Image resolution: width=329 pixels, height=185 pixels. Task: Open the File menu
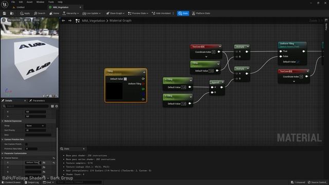pos(13,2)
